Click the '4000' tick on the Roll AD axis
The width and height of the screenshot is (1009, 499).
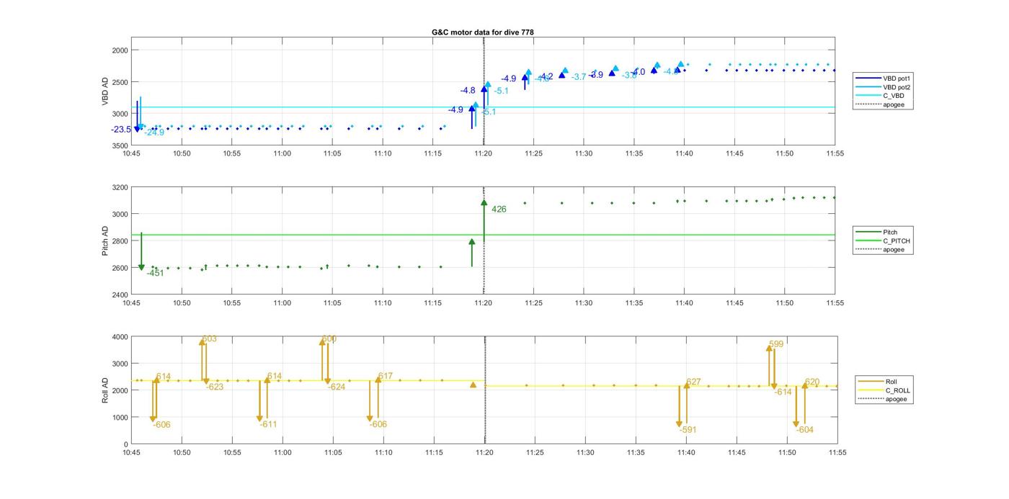pyautogui.click(x=120, y=337)
